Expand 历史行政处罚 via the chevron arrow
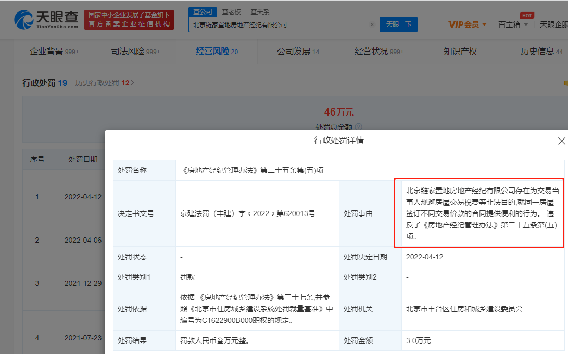 pos(132,83)
